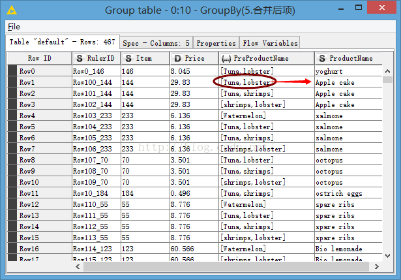
Task: Click Row14's spare ribs cell
Action: (349, 226)
